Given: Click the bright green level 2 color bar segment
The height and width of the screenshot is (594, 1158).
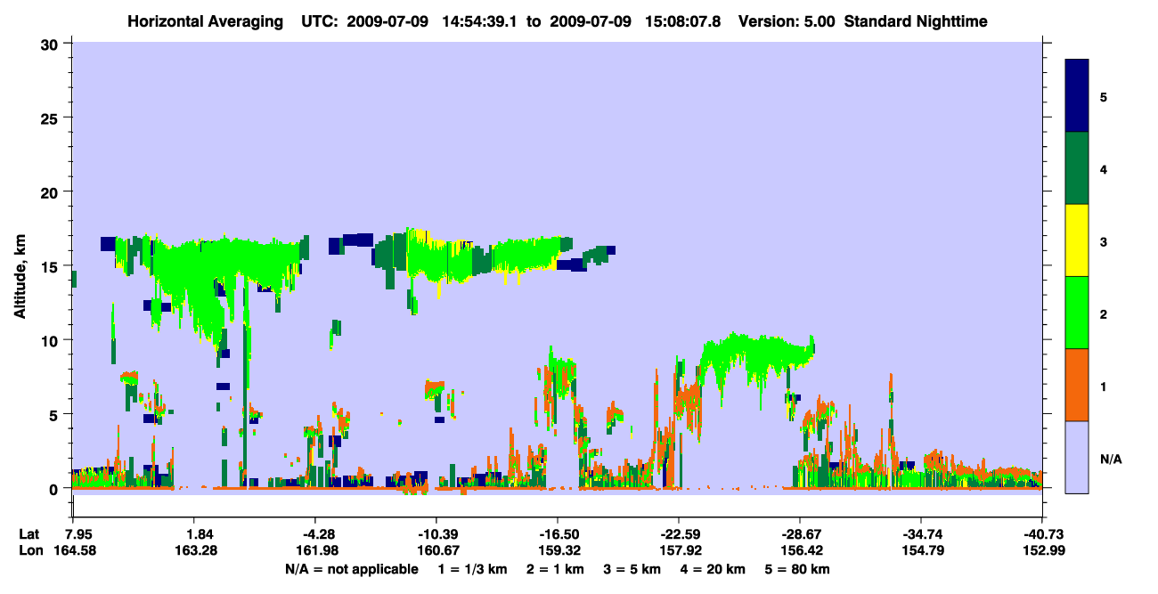Looking at the screenshot, I should tap(1077, 313).
